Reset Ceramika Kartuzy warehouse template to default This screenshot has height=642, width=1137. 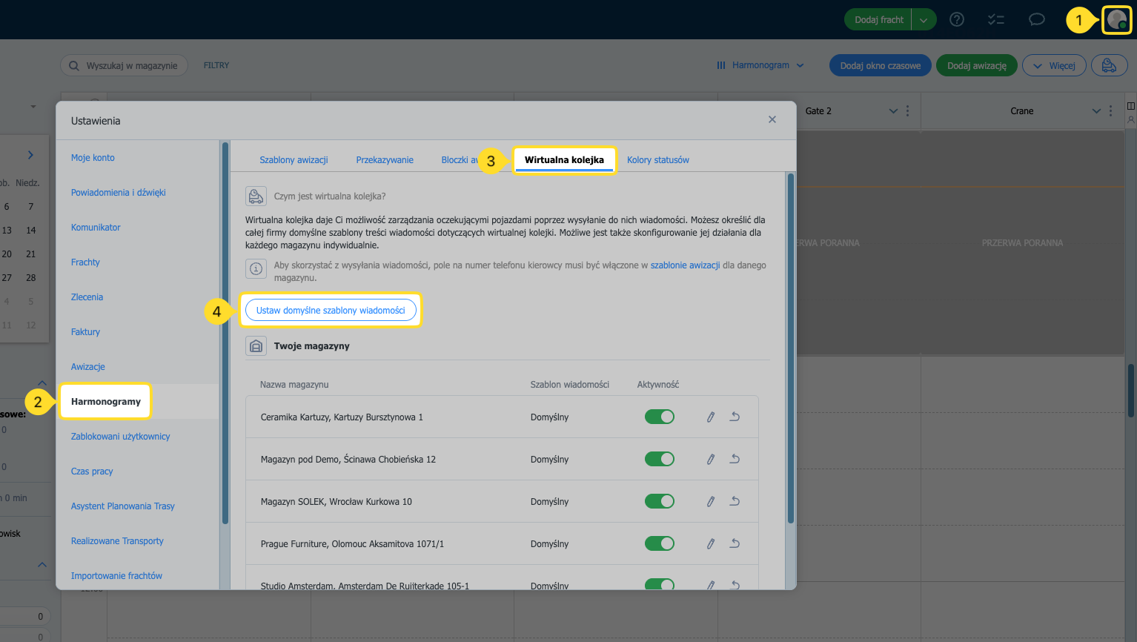coord(735,417)
